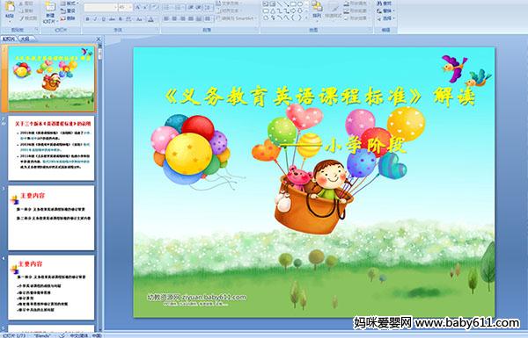Select the third slide thumbnail 主要内容
The width and height of the screenshot is (528, 338).
(51, 218)
